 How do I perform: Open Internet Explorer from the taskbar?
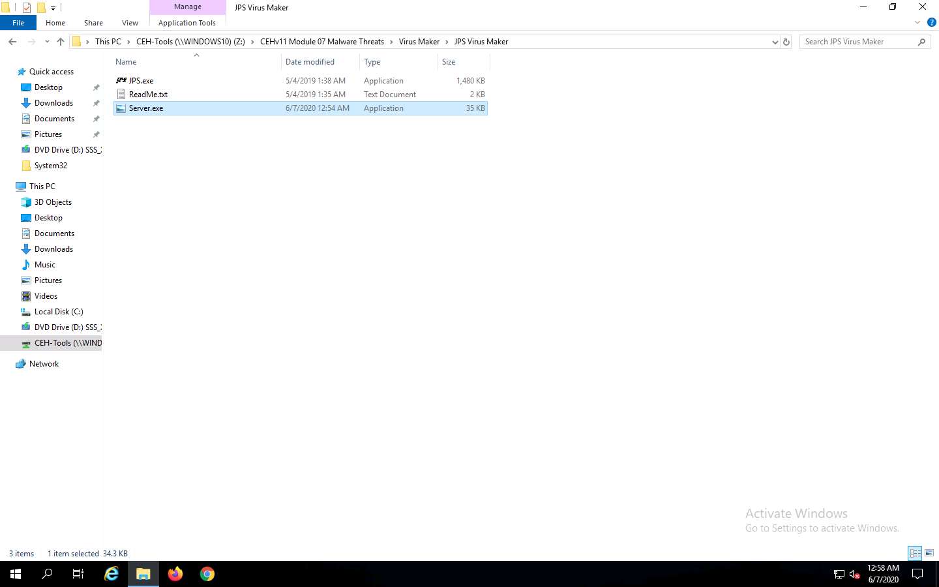click(112, 574)
